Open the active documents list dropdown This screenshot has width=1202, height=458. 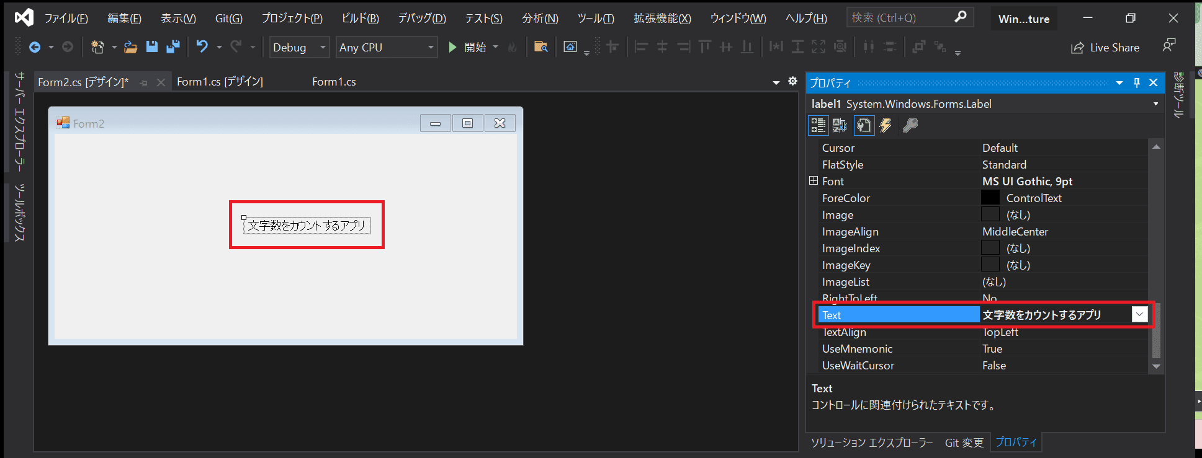[x=776, y=82]
